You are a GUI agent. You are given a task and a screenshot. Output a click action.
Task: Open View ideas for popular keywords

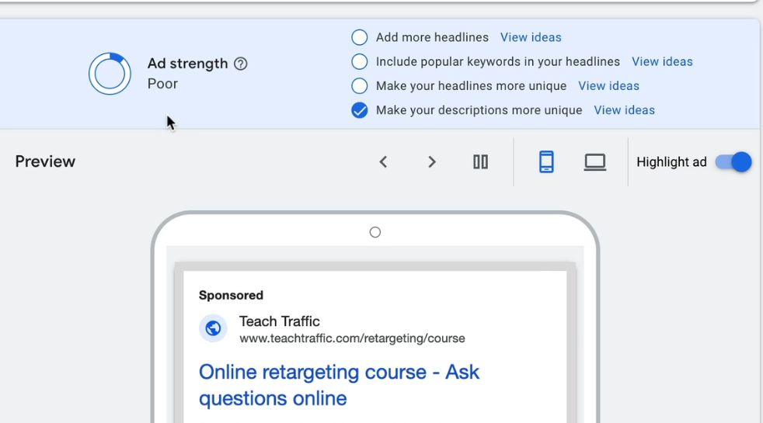tap(662, 62)
